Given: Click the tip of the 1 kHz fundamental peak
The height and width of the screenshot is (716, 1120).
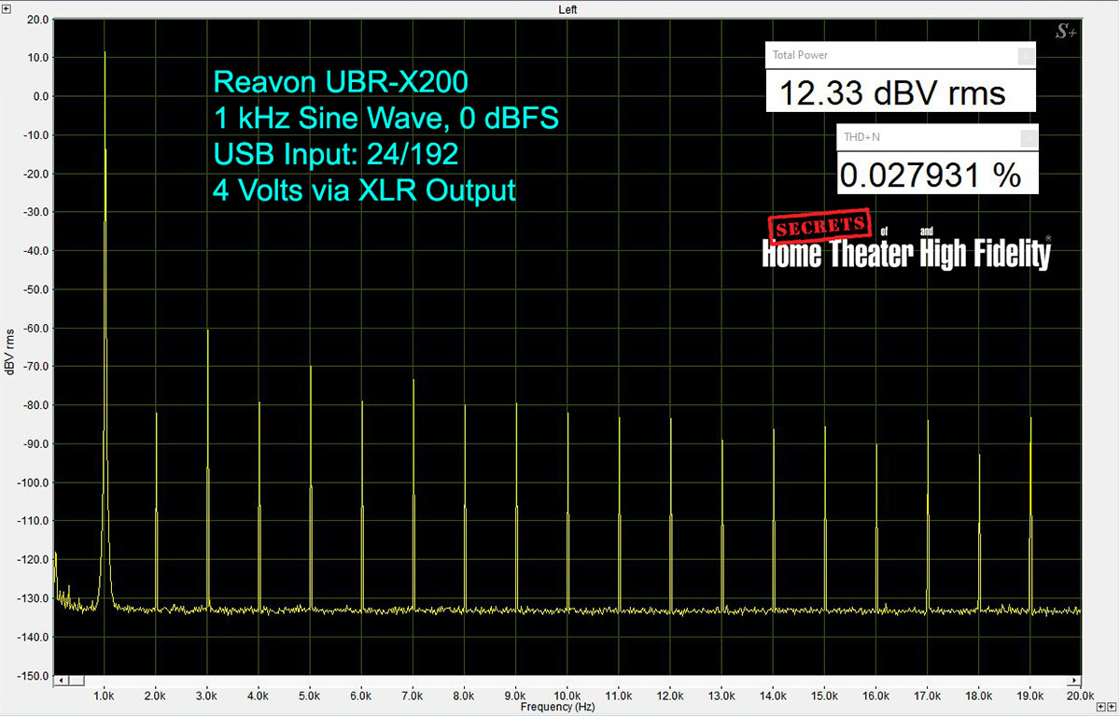Looking at the screenshot, I should 105,52.
